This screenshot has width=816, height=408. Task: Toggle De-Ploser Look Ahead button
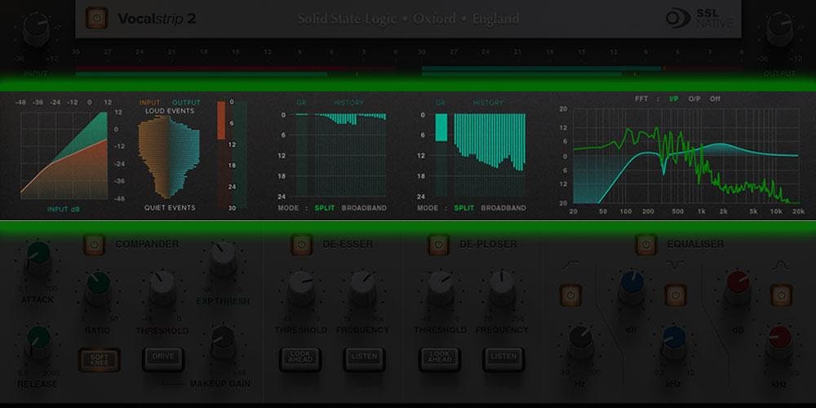pos(439,359)
